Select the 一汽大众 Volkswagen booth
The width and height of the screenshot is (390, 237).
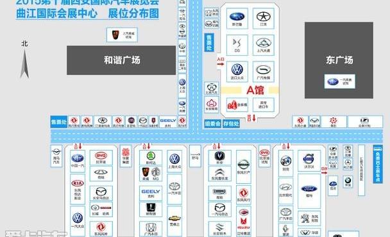pyautogui.click(x=78, y=221)
